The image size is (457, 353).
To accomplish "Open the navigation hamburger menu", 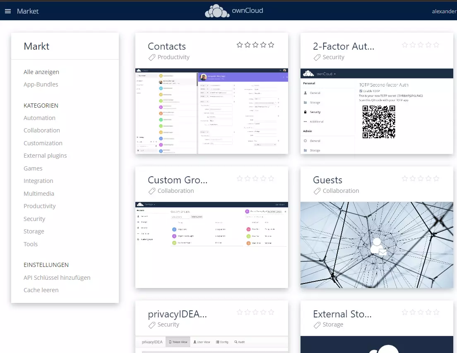I will [x=8, y=11].
